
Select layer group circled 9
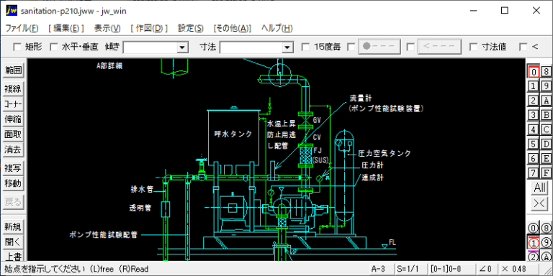pyautogui.click(x=547, y=242)
